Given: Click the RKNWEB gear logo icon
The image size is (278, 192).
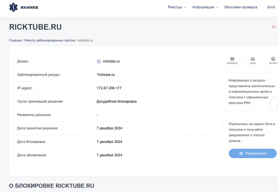Looking at the screenshot, I should 13,7.
